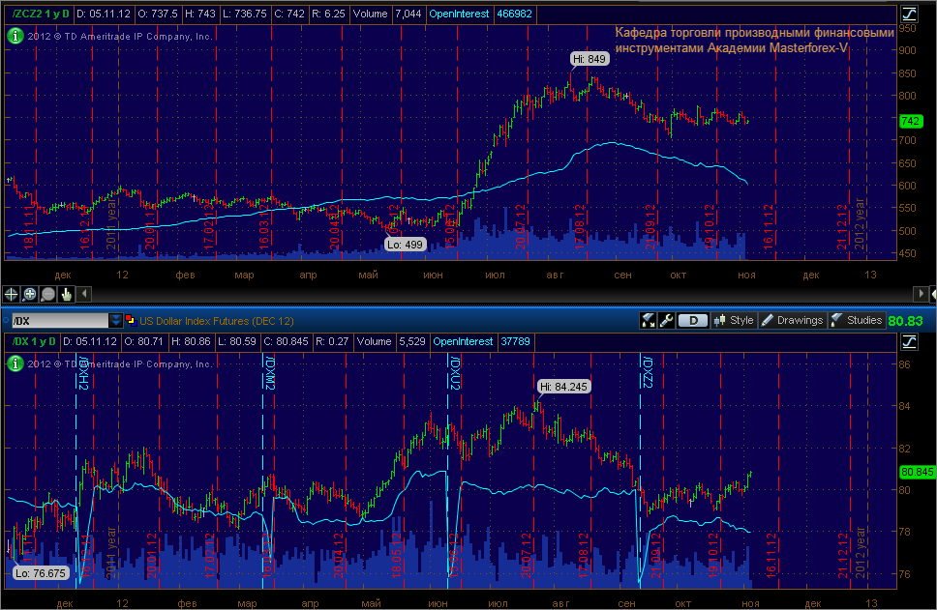Click the /DX symbol input field
937x610 pixels.
pos(60,321)
